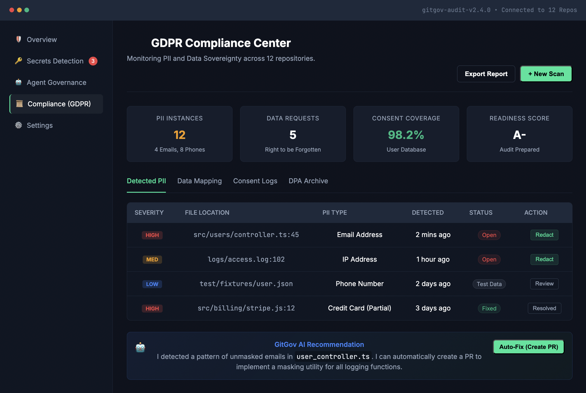Sort the table by Severity column header
586x393 pixels.
tap(149, 213)
